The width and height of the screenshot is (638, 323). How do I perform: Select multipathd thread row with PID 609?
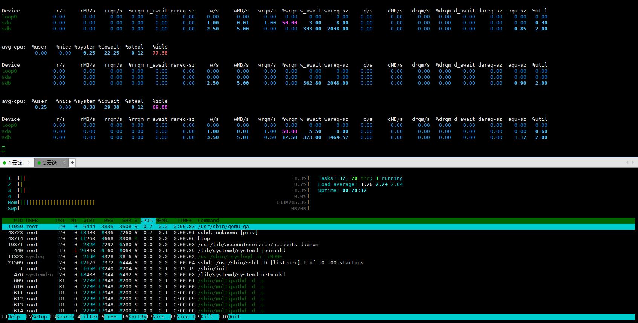[x=318, y=281]
